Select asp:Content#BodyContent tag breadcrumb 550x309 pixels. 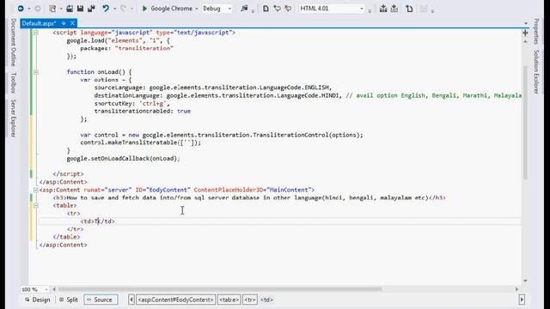pos(175,300)
